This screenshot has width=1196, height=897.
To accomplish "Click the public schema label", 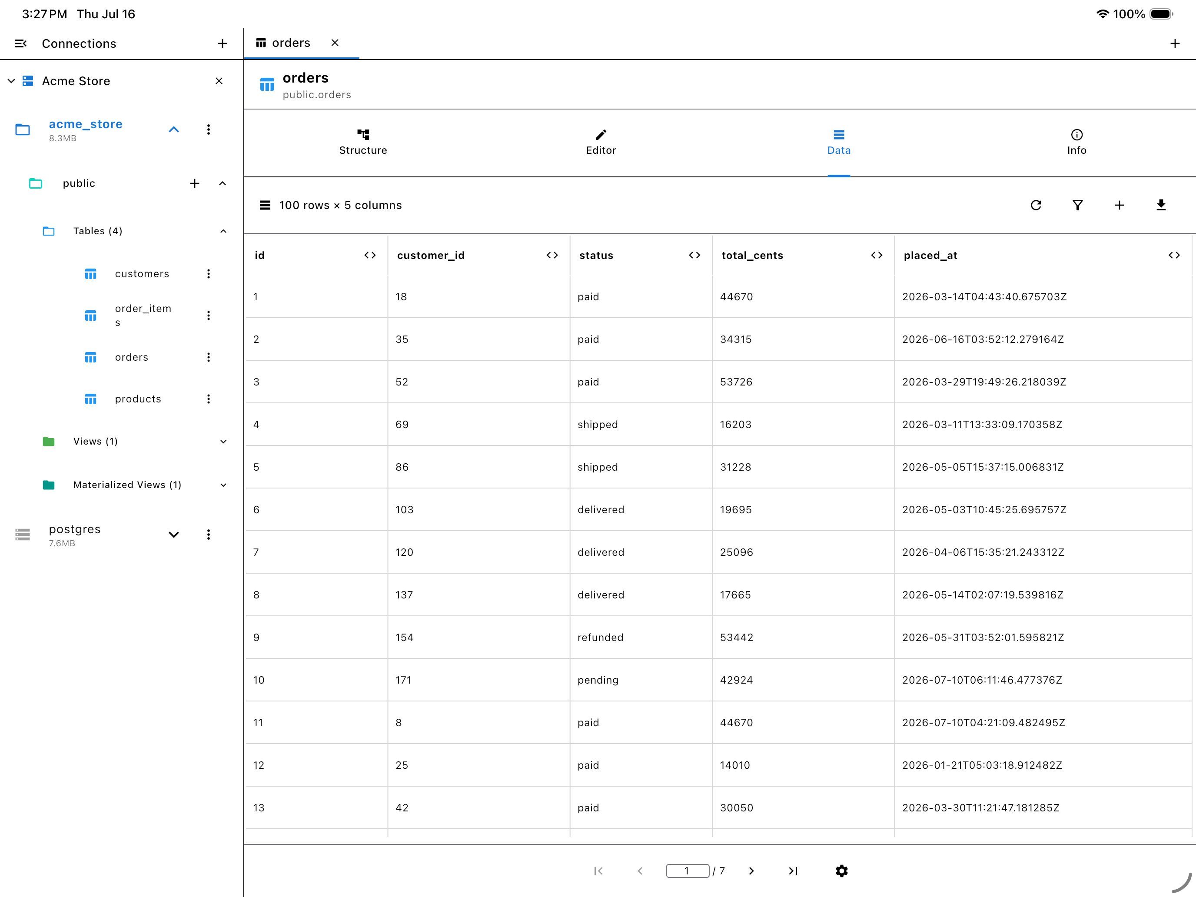I will 79,183.
